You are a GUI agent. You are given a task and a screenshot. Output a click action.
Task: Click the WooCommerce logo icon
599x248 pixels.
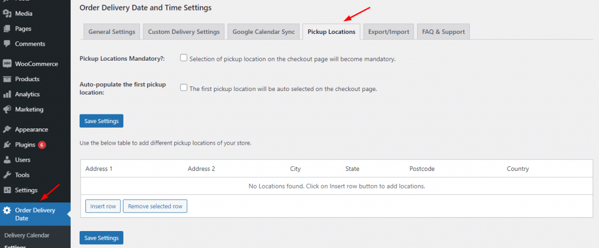(6, 64)
